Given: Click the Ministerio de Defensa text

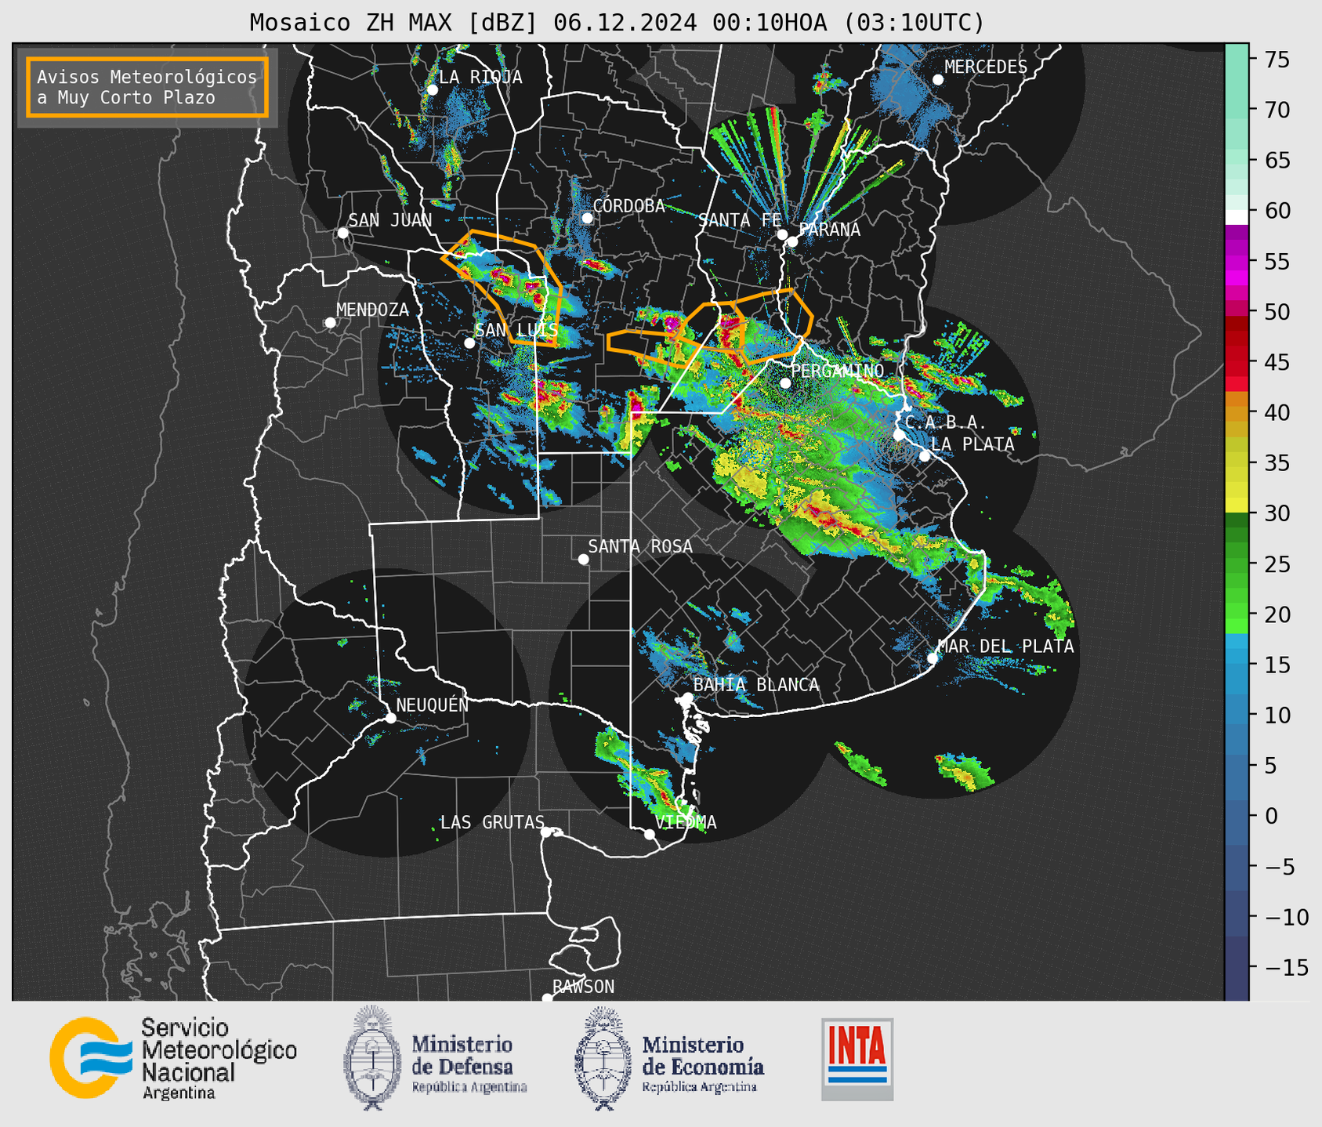Looking at the screenshot, I should pos(469,1064).
